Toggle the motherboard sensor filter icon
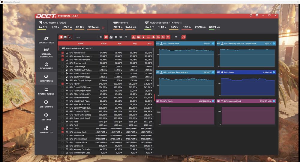Image resolution: width=300 pixels, height=162 pixels. pos(111,37)
